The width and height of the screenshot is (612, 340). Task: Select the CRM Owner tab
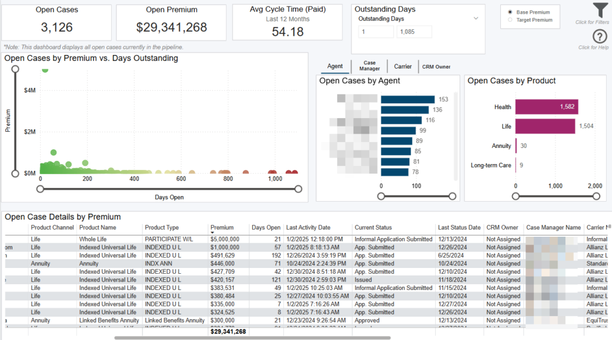pyautogui.click(x=436, y=67)
